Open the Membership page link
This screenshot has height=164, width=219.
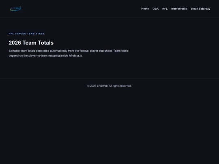(x=179, y=9)
